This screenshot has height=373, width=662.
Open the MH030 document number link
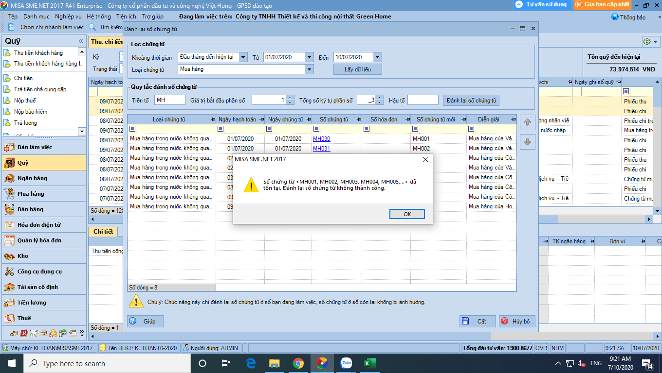coord(321,139)
